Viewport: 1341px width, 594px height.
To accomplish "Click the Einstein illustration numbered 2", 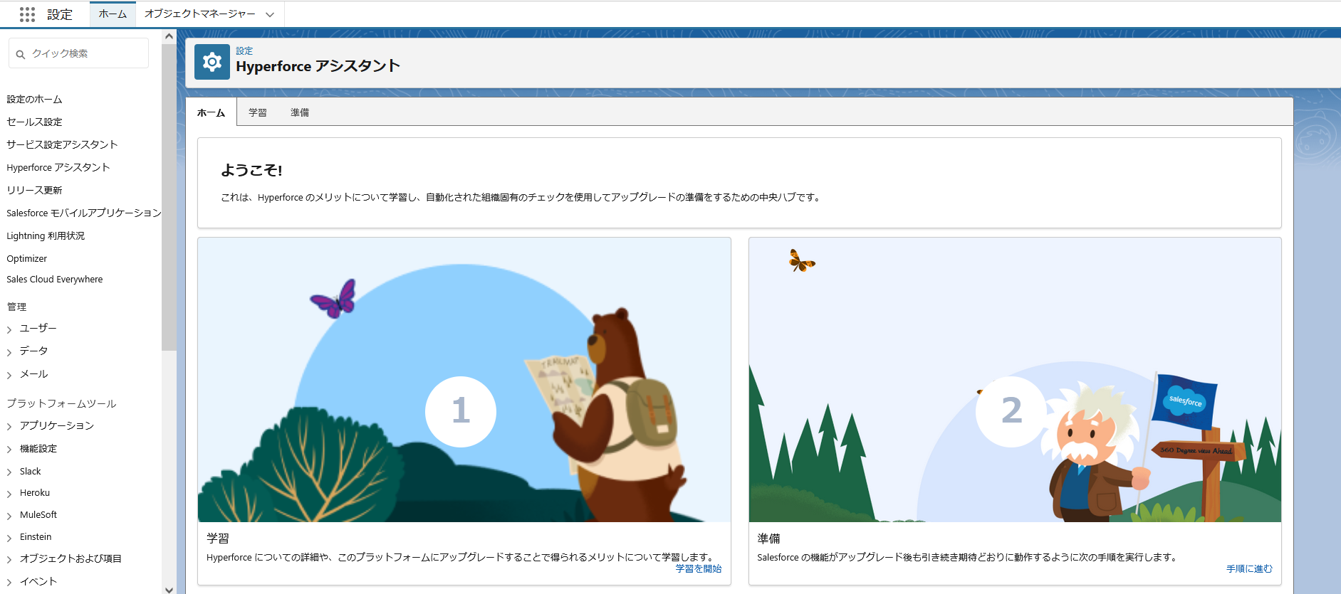I will pos(1015,380).
